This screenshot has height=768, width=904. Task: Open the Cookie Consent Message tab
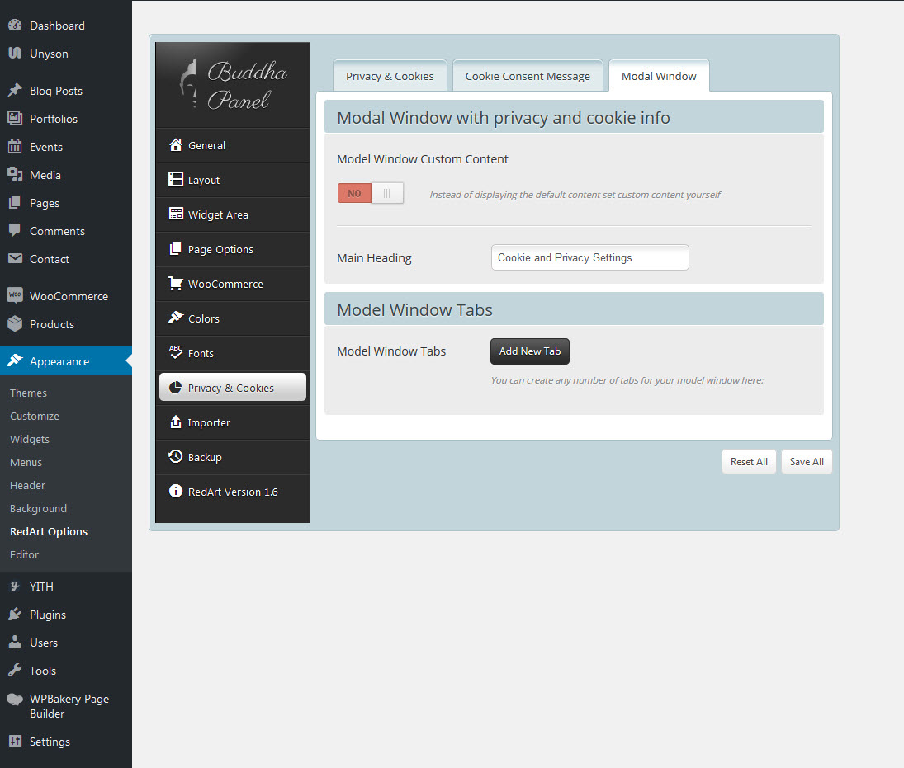(528, 76)
